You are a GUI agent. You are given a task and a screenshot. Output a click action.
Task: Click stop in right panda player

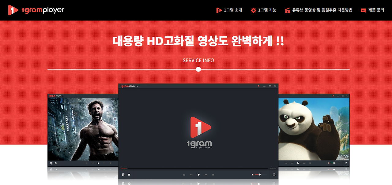tap(310, 163)
